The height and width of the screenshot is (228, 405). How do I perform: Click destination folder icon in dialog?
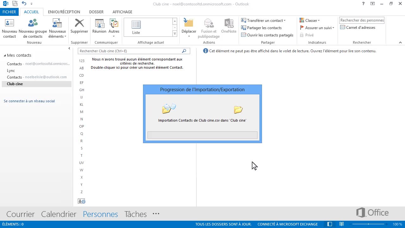pyautogui.click(x=238, y=110)
